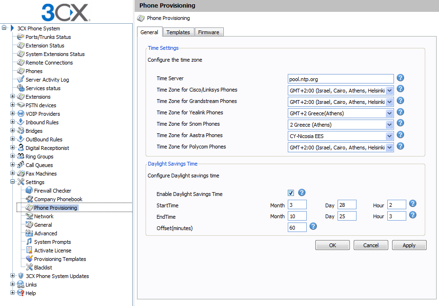The height and width of the screenshot is (306, 439).
Task: Open Aastra Phones time zone dropdown
Action: point(389,136)
